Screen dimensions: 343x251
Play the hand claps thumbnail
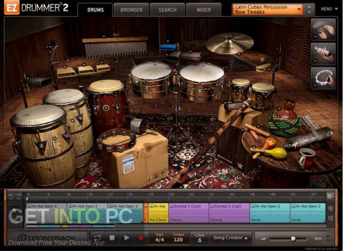(x=323, y=29)
